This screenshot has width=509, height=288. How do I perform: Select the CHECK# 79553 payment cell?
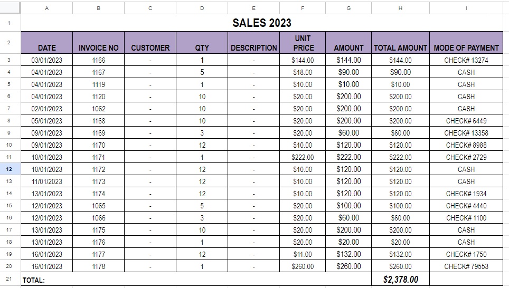pyautogui.click(x=466, y=266)
